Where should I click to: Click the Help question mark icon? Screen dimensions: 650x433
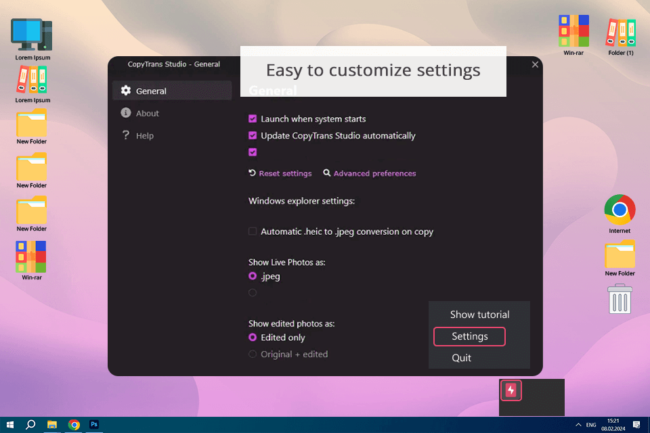click(x=126, y=135)
